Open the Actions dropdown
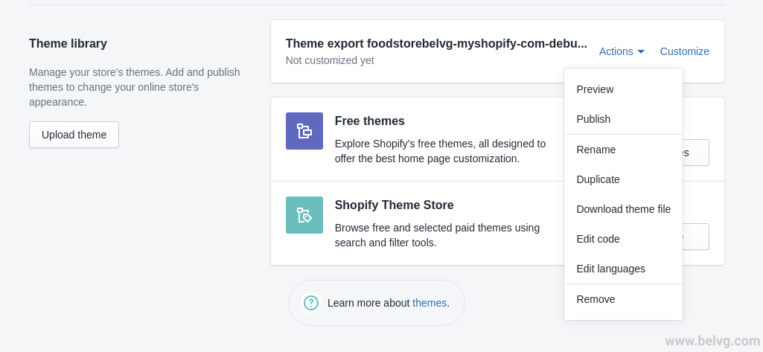The height and width of the screenshot is (352, 763). 622,51
